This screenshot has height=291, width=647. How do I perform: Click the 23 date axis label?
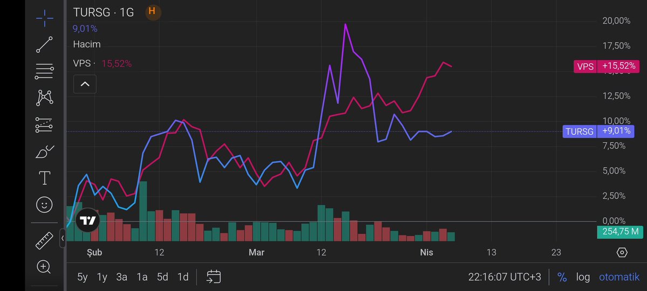click(x=556, y=253)
